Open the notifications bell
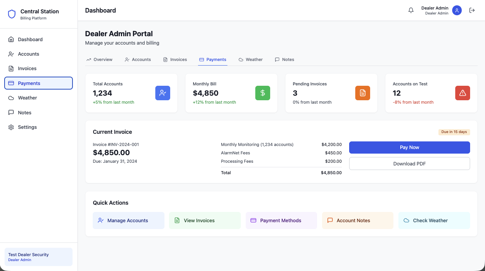The image size is (485, 271). (x=411, y=10)
